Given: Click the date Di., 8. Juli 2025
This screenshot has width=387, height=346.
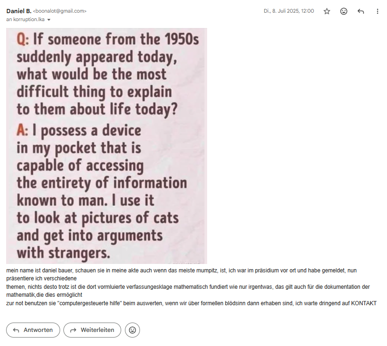Looking at the screenshot, I should pos(289,11).
